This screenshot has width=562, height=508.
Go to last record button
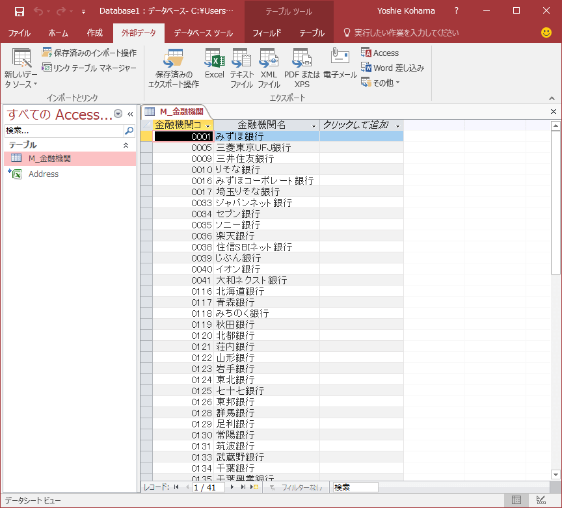(x=243, y=487)
